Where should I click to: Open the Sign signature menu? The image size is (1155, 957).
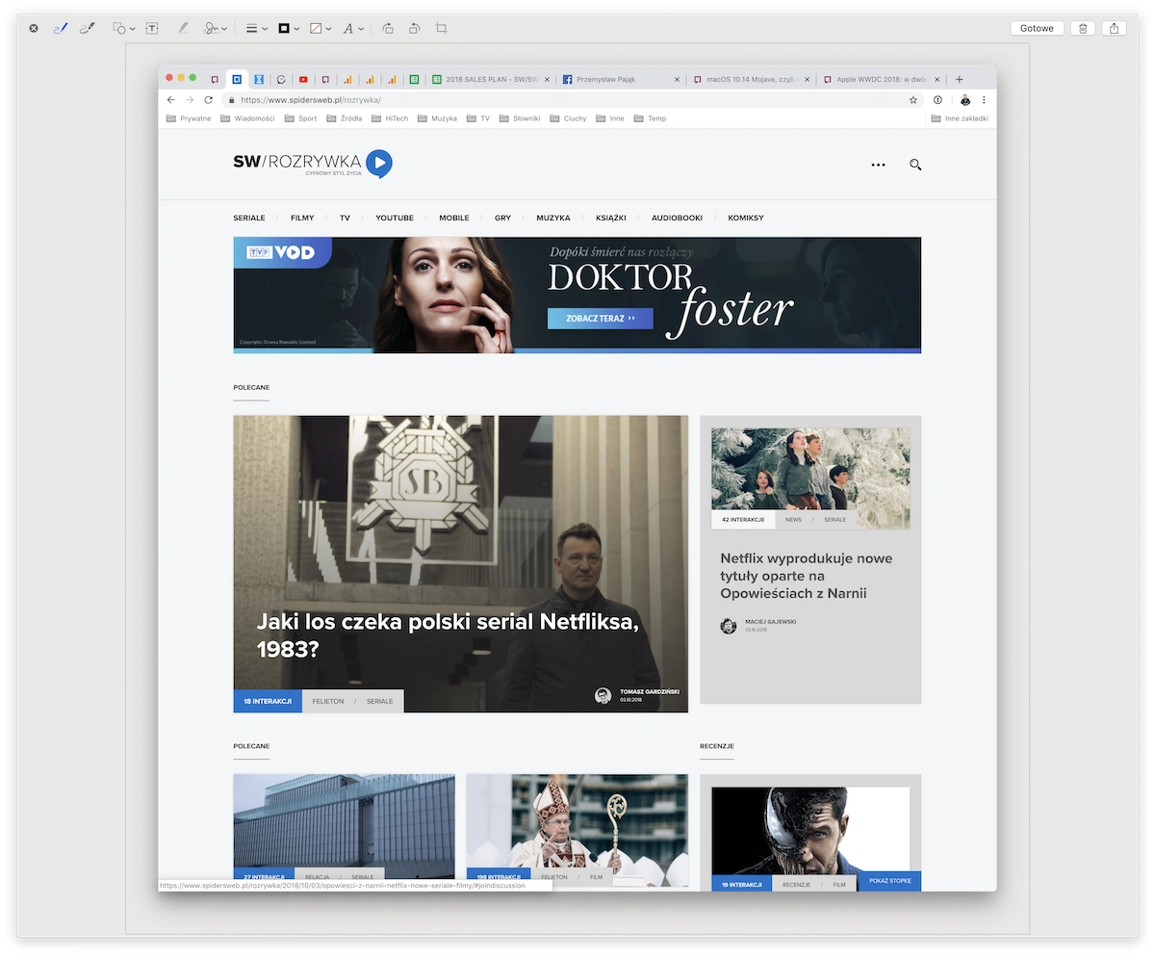pyautogui.click(x=216, y=28)
